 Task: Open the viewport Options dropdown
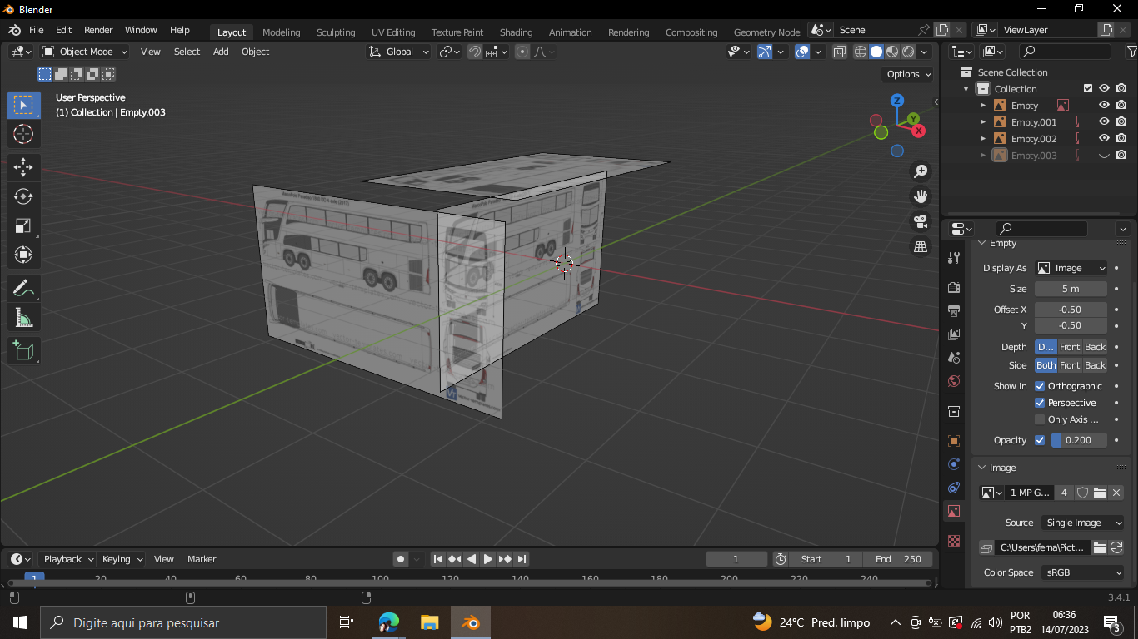tap(909, 74)
